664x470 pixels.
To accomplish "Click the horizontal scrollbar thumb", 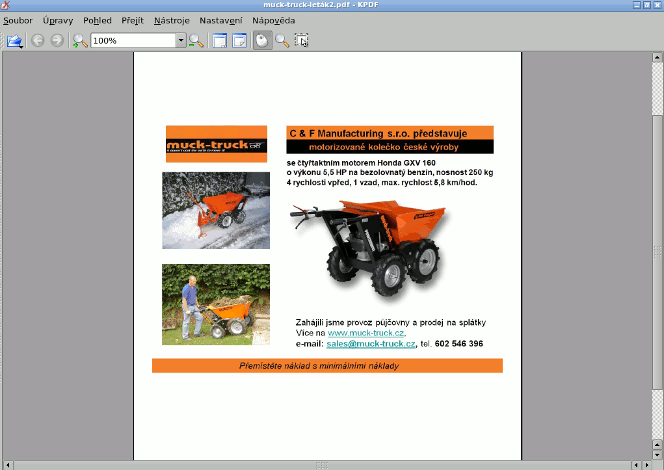I will pyautogui.click(x=322, y=465).
